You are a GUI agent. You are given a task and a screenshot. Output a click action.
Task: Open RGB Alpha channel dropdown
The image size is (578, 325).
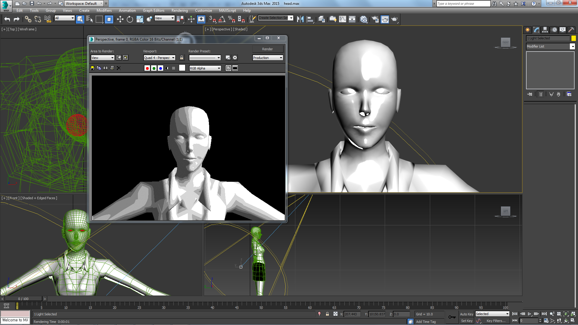point(205,68)
